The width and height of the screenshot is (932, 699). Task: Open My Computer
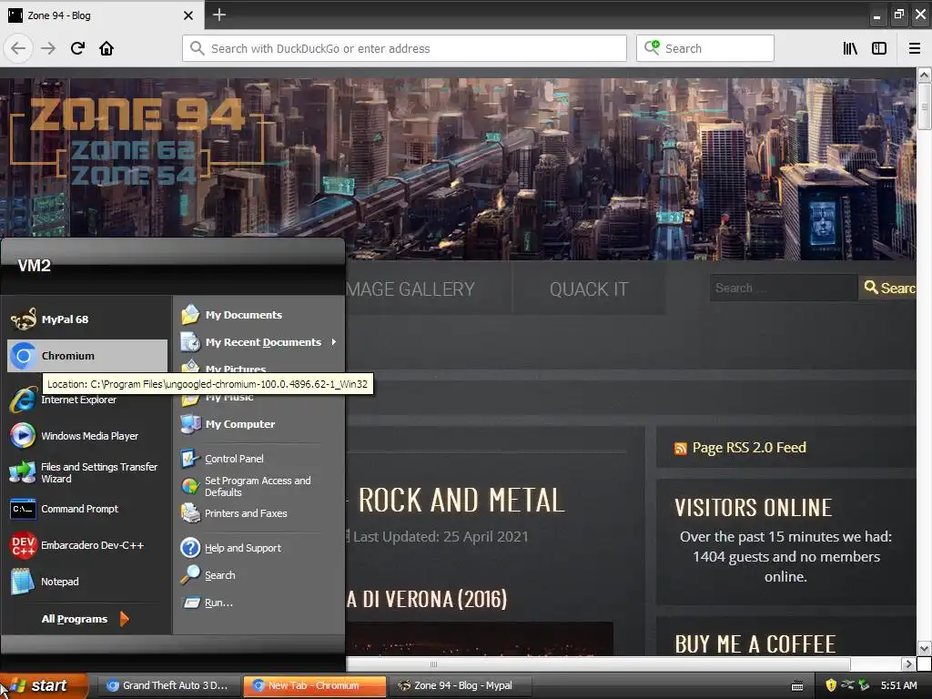click(258, 424)
